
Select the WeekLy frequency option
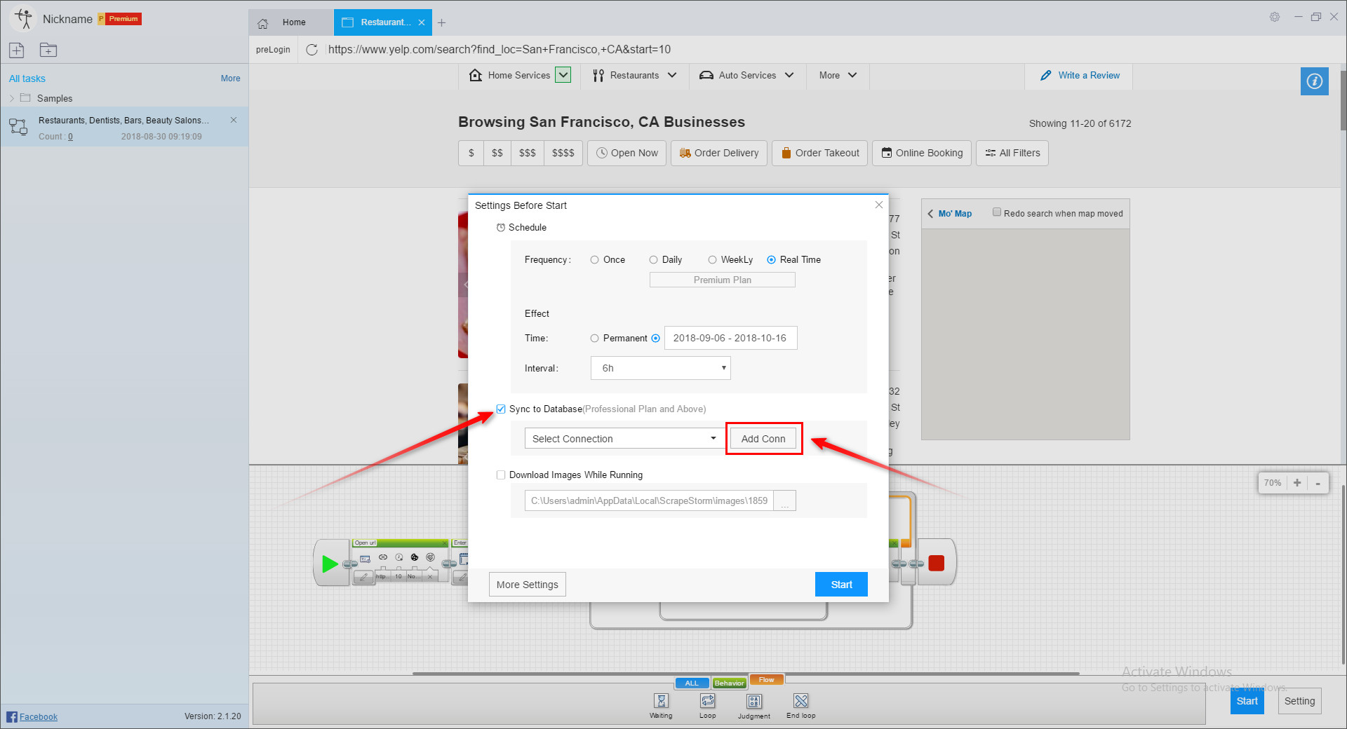click(x=713, y=259)
